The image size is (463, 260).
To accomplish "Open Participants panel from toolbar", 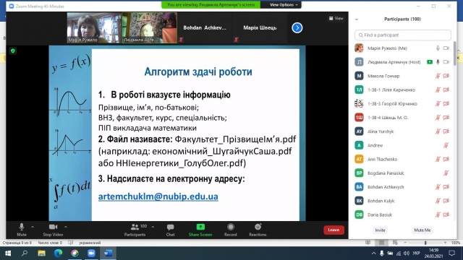I will coord(135,230).
